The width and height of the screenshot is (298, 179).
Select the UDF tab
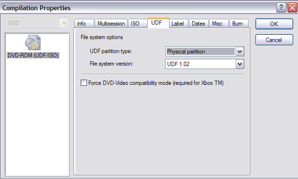158,23
